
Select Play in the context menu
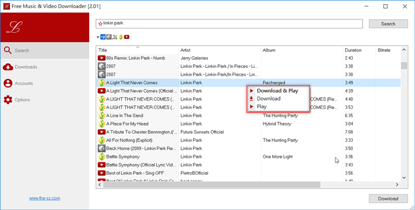pos(261,106)
